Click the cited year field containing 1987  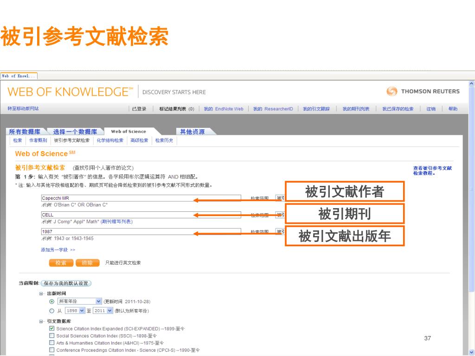click(x=141, y=231)
